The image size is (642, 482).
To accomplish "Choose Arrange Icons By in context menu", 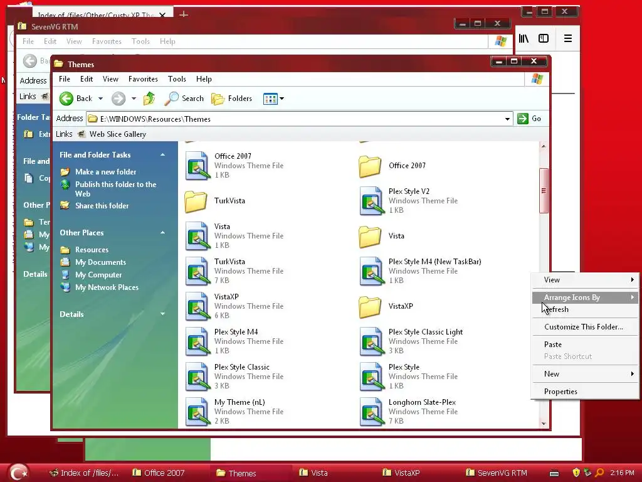I will [x=585, y=297].
